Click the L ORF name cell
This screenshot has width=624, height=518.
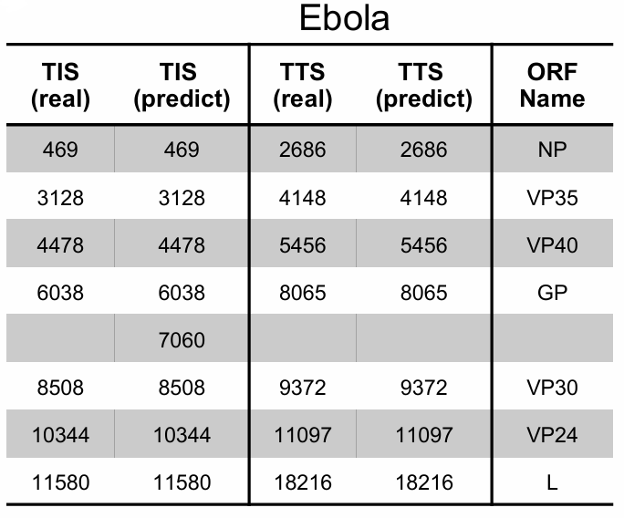552,482
